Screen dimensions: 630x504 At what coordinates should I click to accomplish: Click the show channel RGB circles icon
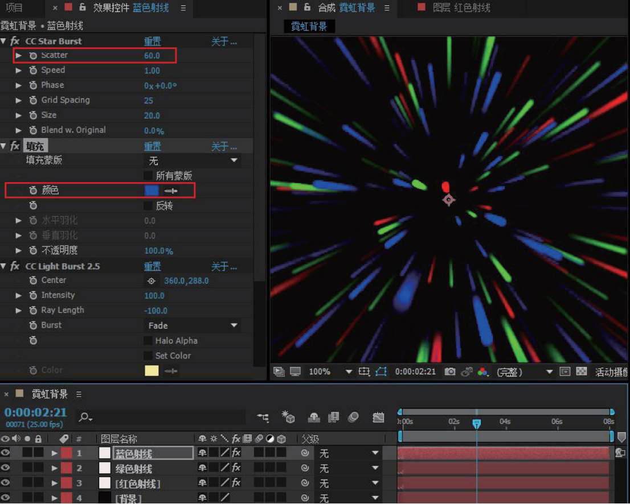tap(483, 371)
